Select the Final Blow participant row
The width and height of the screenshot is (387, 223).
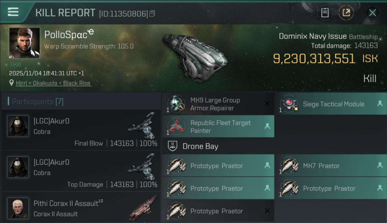pos(81,130)
